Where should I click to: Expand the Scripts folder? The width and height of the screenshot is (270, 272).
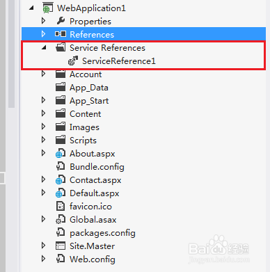pos(43,140)
